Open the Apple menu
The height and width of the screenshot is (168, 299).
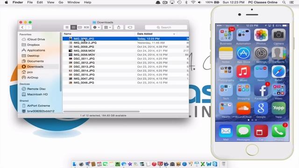tap(6, 2)
